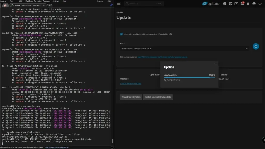Click the MobaXterm home tab icon

tap(5, 5)
